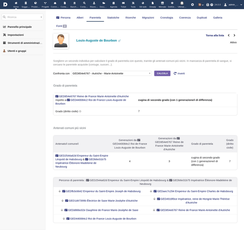
Task: Open Empereur Charles de Habsbourg link
Action: [x=193, y=191]
